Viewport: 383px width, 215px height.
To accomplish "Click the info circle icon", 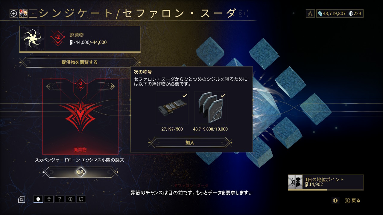I will click(x=335, y=201).
